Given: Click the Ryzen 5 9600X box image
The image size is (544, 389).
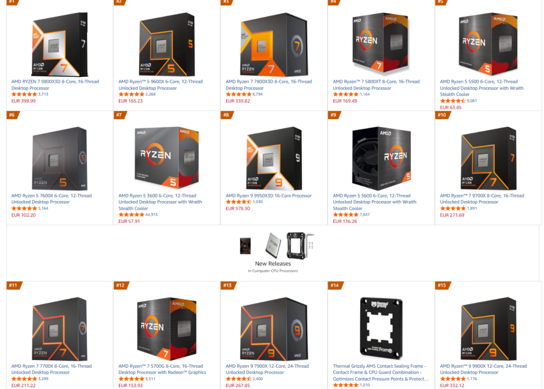Looking at the screenshot, I should pyautogui.click(x=167, y=45).
